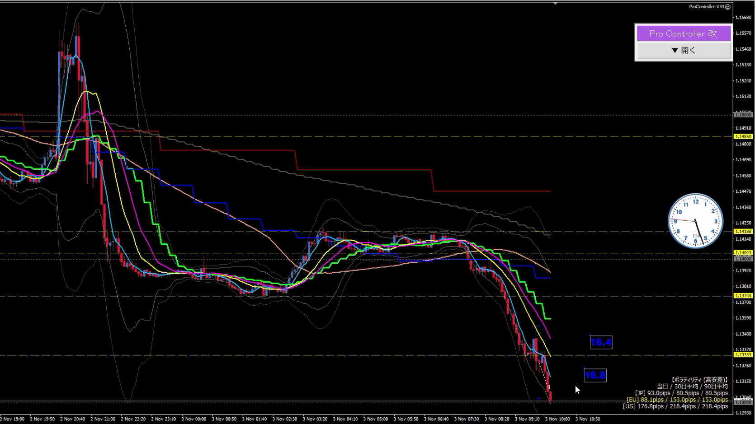Click the 2 Nov 19:00 time axis label

point(12,419)
